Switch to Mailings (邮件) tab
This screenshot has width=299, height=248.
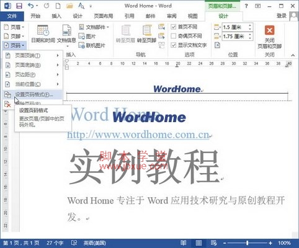151,16
